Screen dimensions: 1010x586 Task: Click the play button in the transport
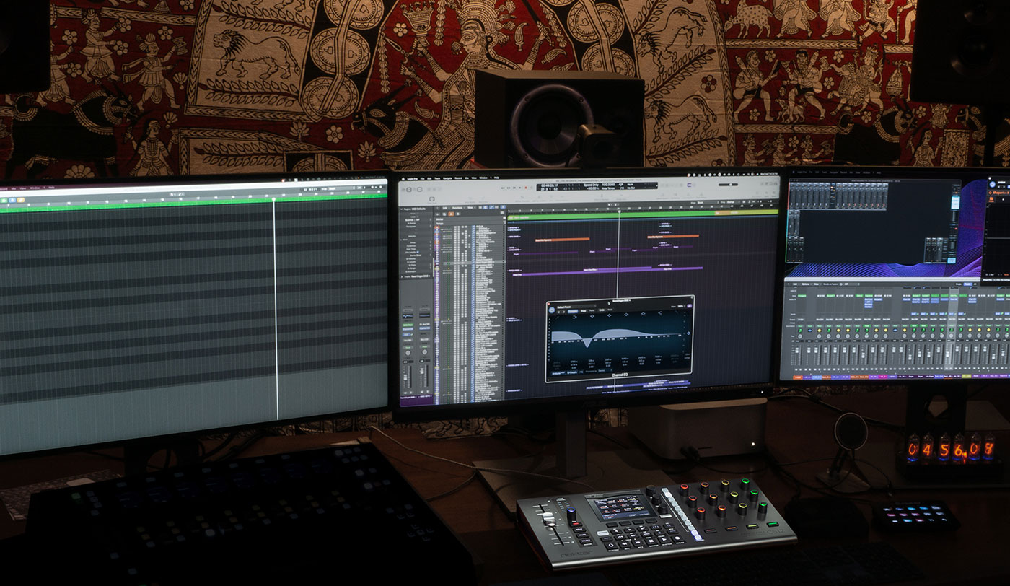pos(520,188)
